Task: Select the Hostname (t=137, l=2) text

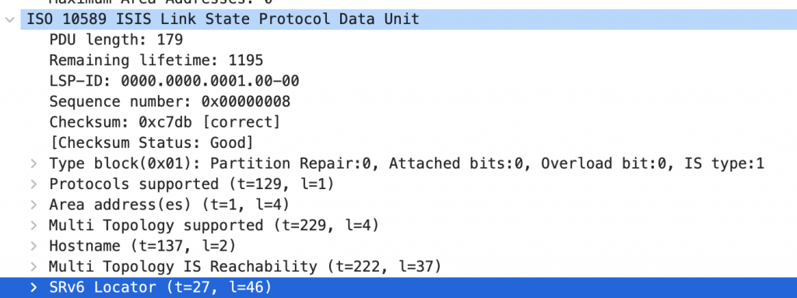Action: [142, 246]
